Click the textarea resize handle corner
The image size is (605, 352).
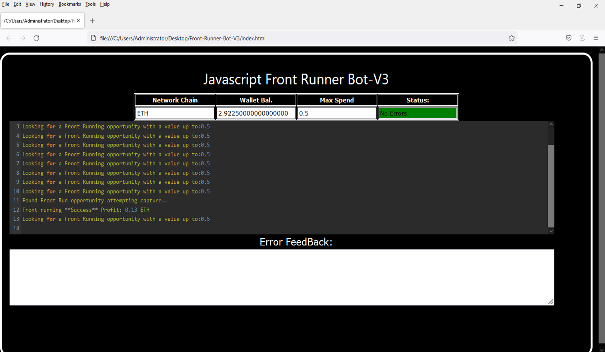coord(551,302)
